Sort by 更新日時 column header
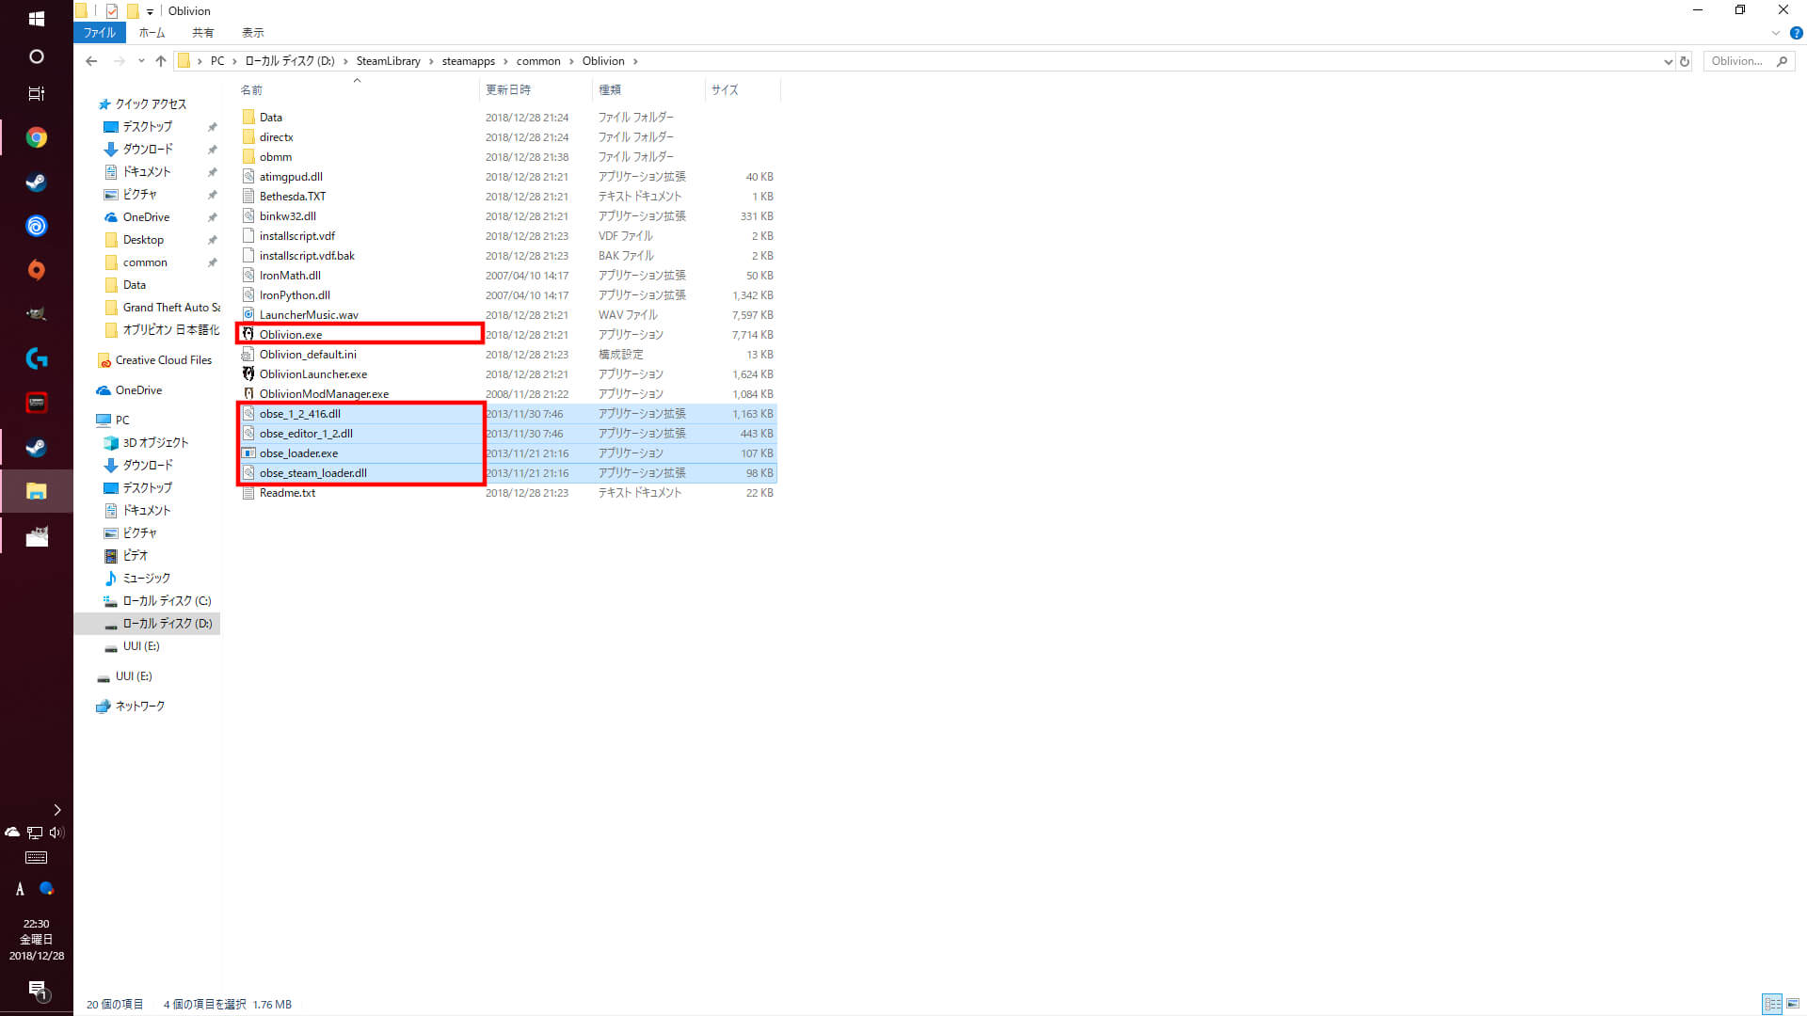 point(536,89)
